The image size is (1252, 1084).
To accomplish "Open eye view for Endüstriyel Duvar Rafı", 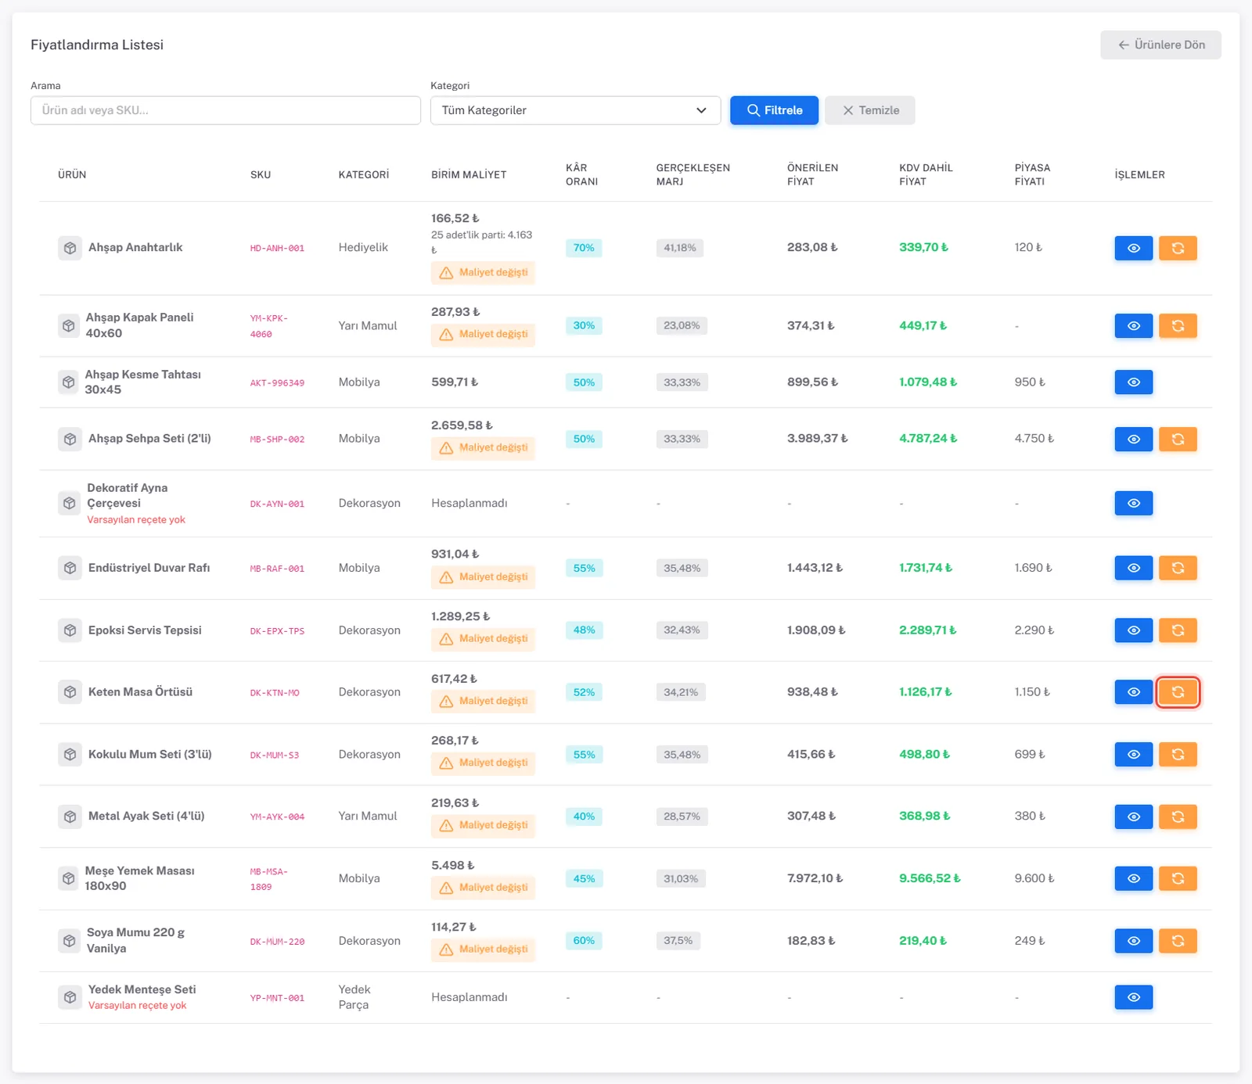I will pos(1133,568).
